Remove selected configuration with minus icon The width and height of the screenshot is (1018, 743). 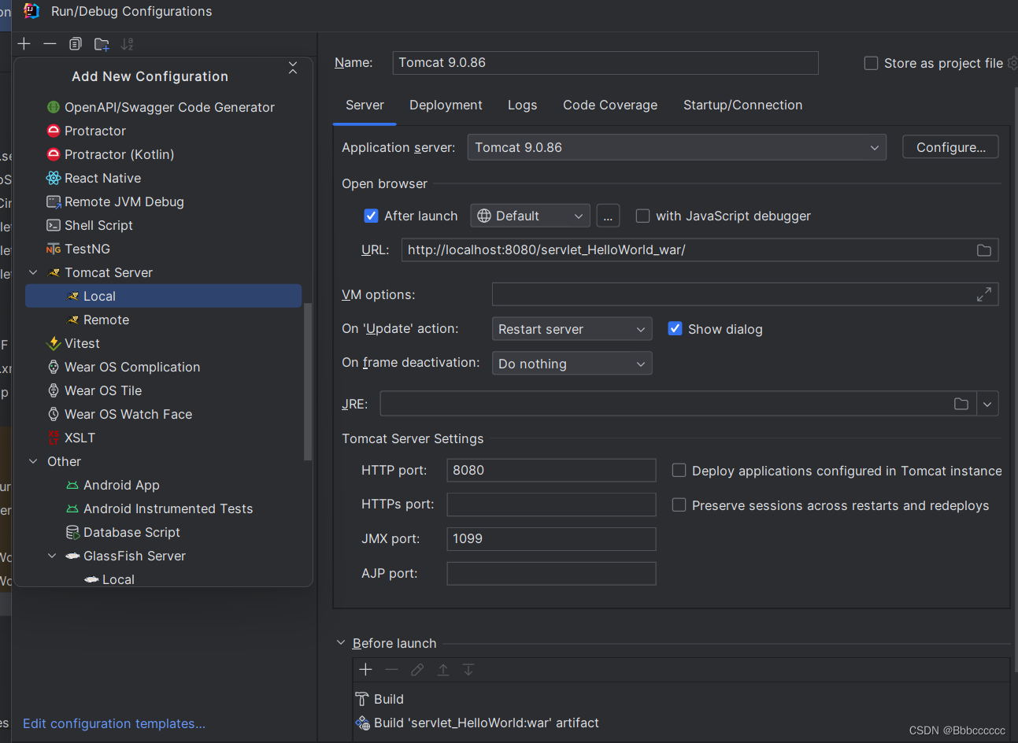point(50,44)
